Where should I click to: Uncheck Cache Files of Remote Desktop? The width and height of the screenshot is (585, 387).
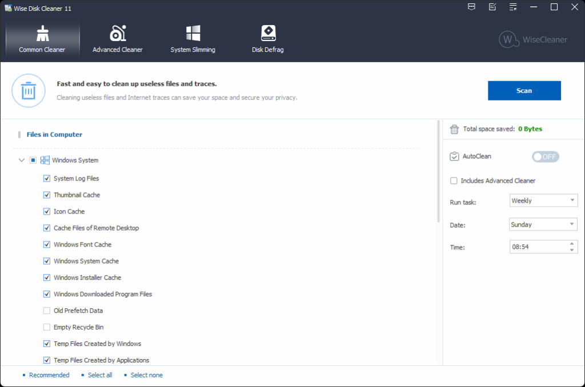(x=47, y=228)
